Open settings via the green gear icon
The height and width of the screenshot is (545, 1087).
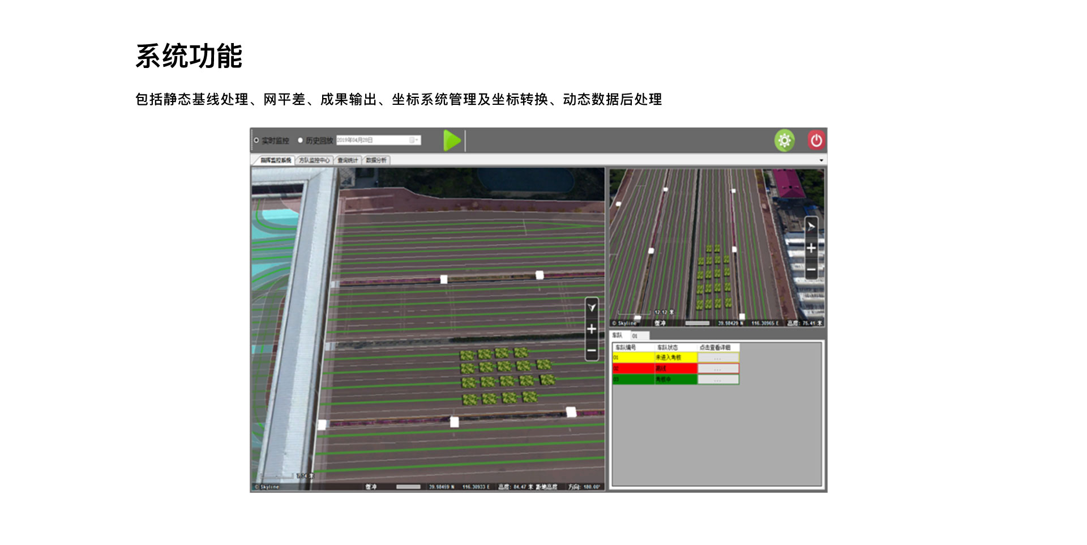coord(784,140)
